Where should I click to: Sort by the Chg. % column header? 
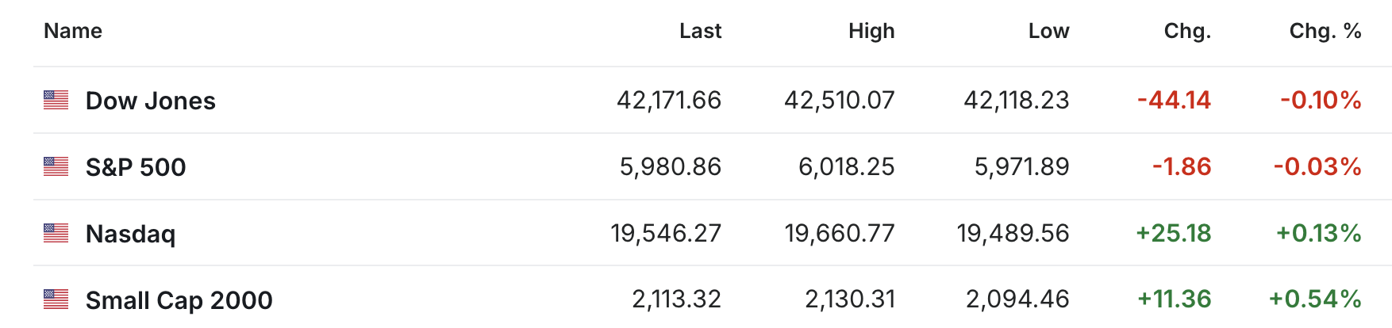pyautogui.click(x=1325, y=31)
